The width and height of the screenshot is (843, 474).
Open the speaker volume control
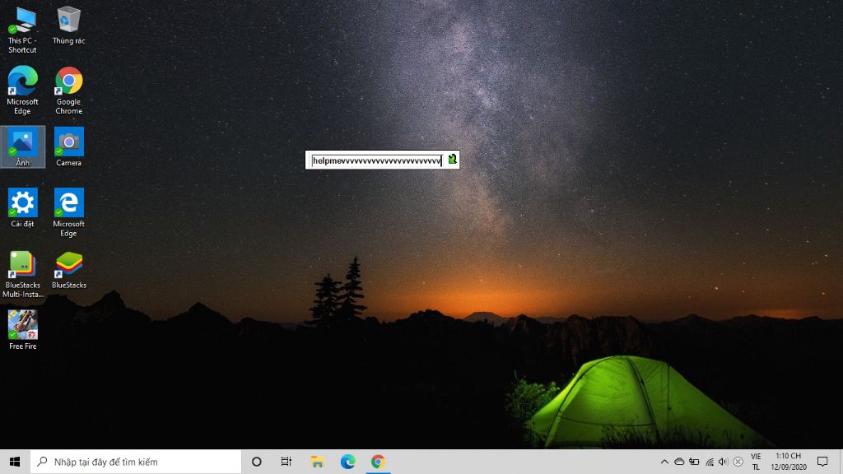723,462
